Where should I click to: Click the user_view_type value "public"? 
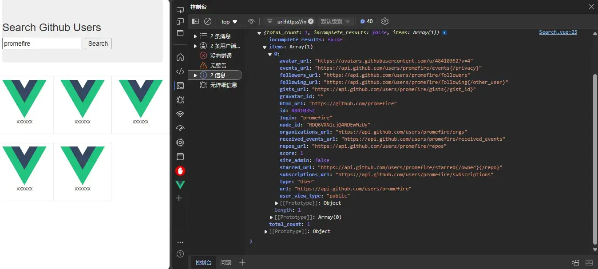coord(338,196)
